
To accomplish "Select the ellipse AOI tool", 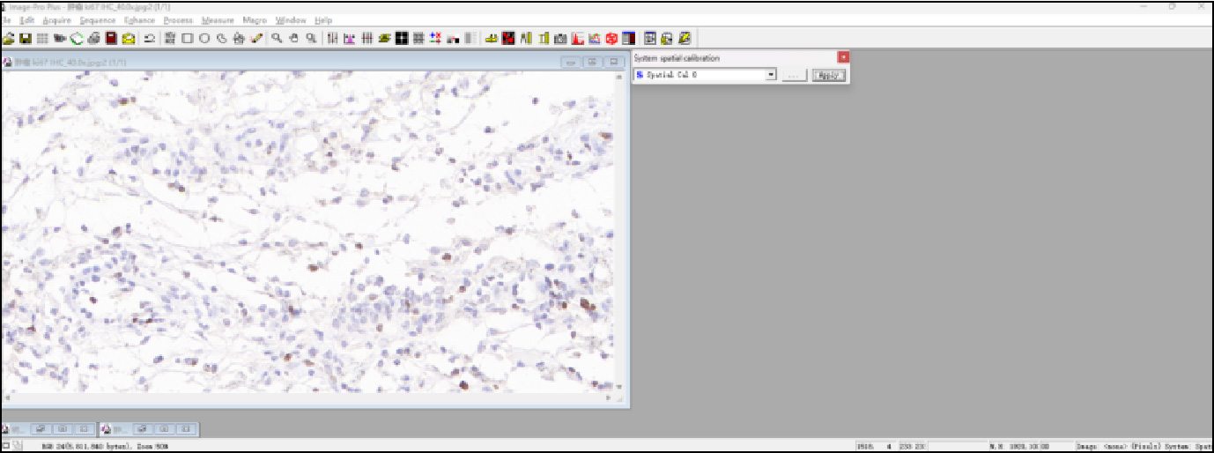I will click(x=204, y=38).
